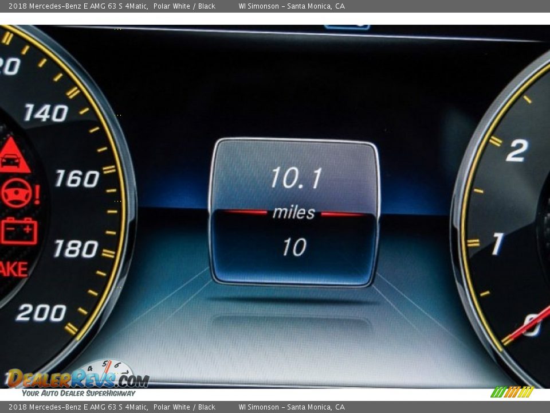Screen dimensions: 550x413
Task: Click 'WI Simonson – Santa Monica, CA' in top header
Action: tap(292, 6)
